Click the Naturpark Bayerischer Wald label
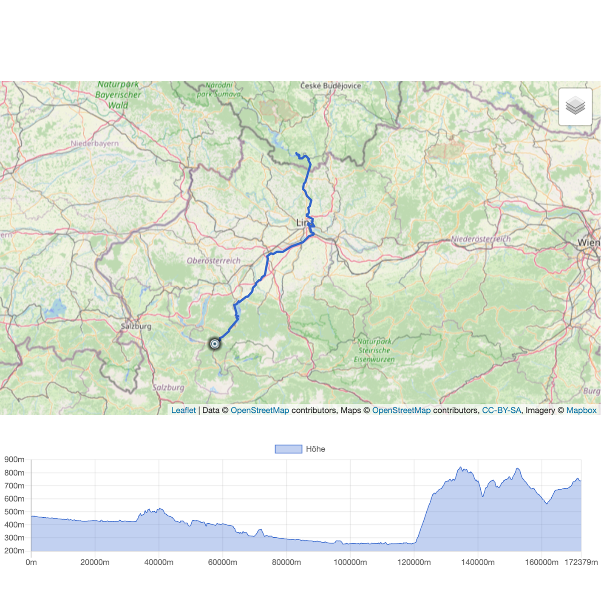601x601 pixels. (x=118, y=95)
